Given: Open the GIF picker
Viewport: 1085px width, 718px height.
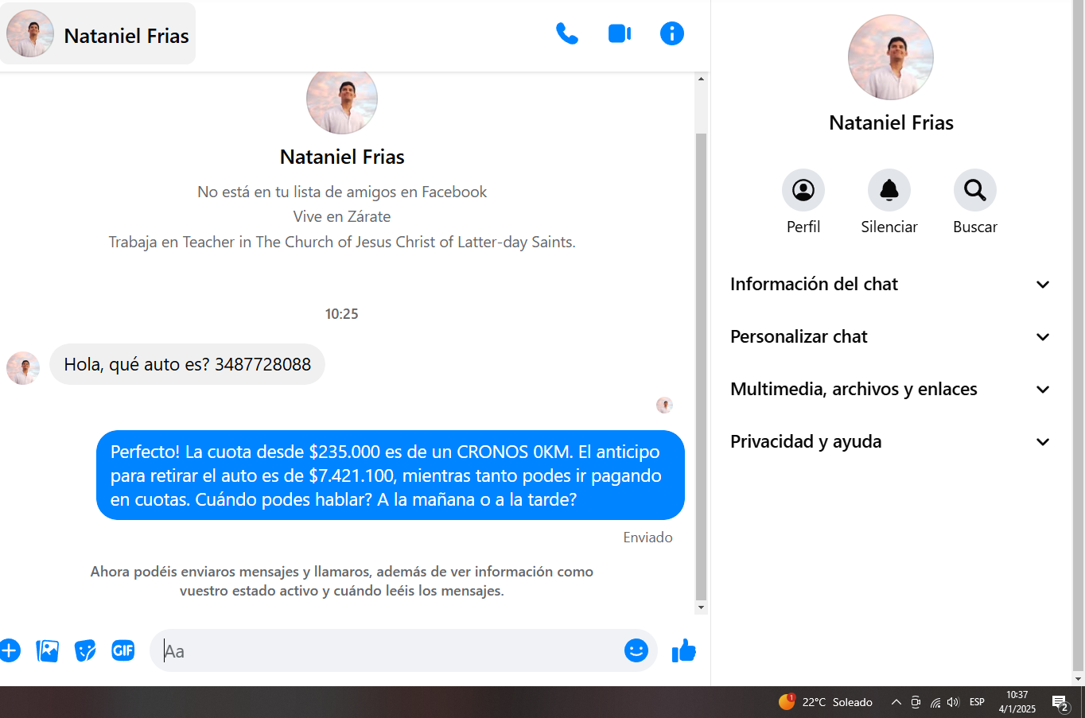Looking at the screenshot, I should click(x=123, y=650).
